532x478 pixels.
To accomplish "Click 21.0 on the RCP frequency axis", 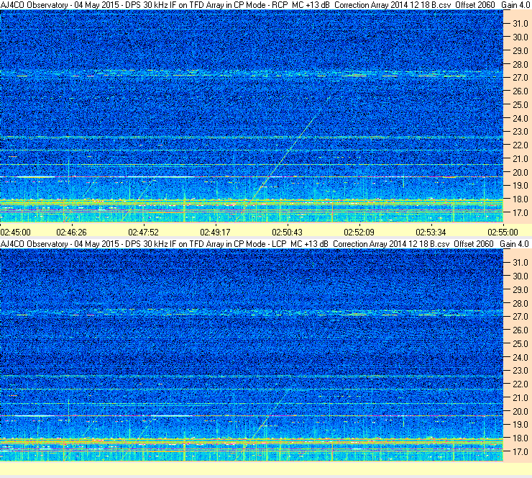I will point(520,159).
